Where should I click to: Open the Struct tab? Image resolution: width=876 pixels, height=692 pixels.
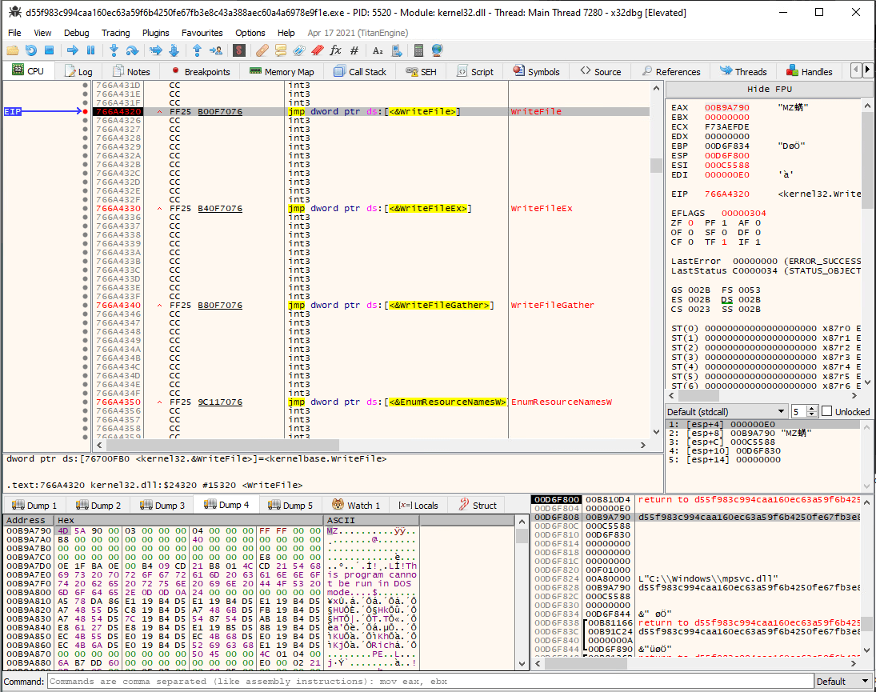(478, 505)
